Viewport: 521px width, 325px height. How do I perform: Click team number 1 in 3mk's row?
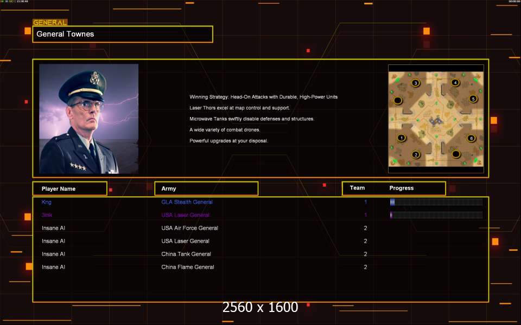point(365,215)
